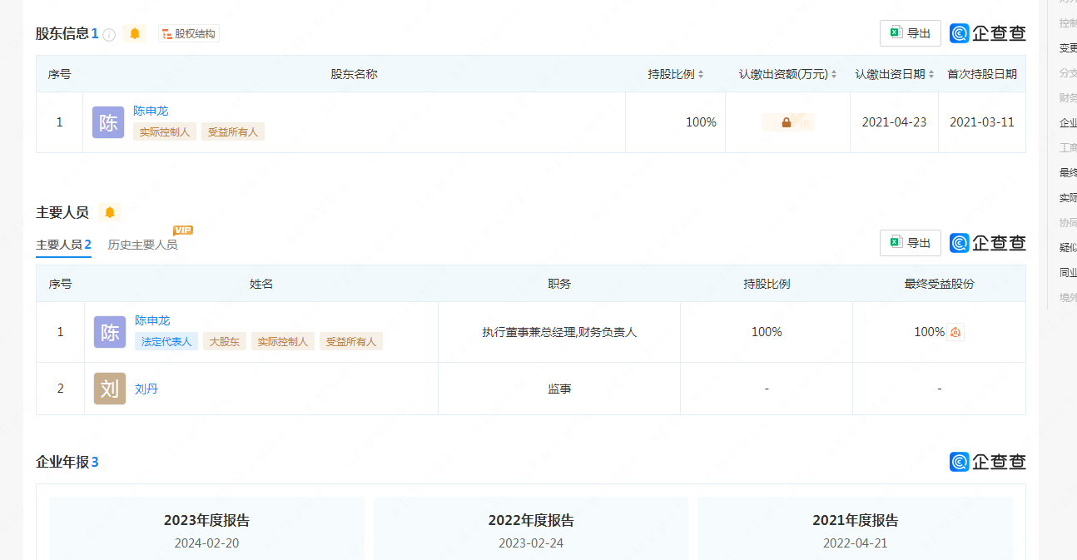The width and height of the screenshot is (1077, 560).
Task: Open 刘丹 personnel link
Action: click(x=146, y=389)
